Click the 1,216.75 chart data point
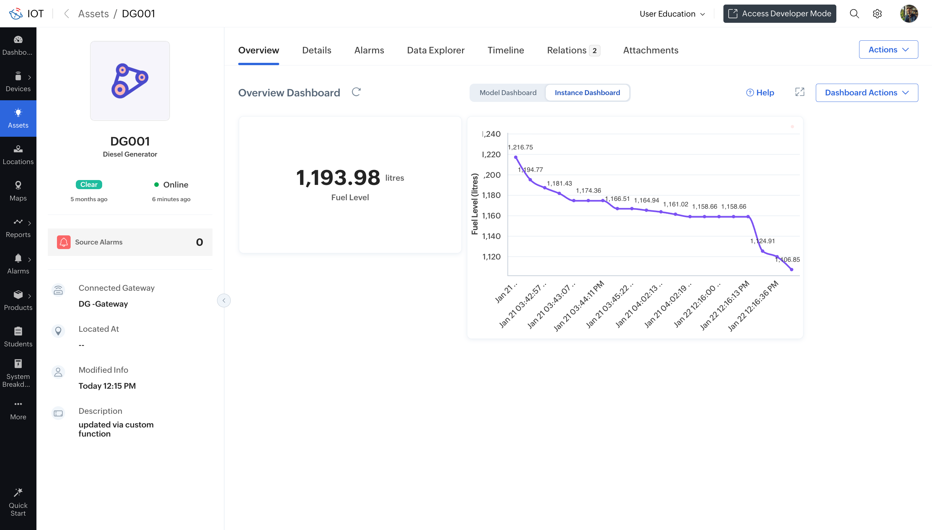This screenshot has height=530, width=932. 515,157
